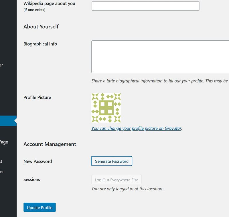The image size is (229, 217).
Task: Open the sidebar item ending in "Page"
Action: pos(4,142)
